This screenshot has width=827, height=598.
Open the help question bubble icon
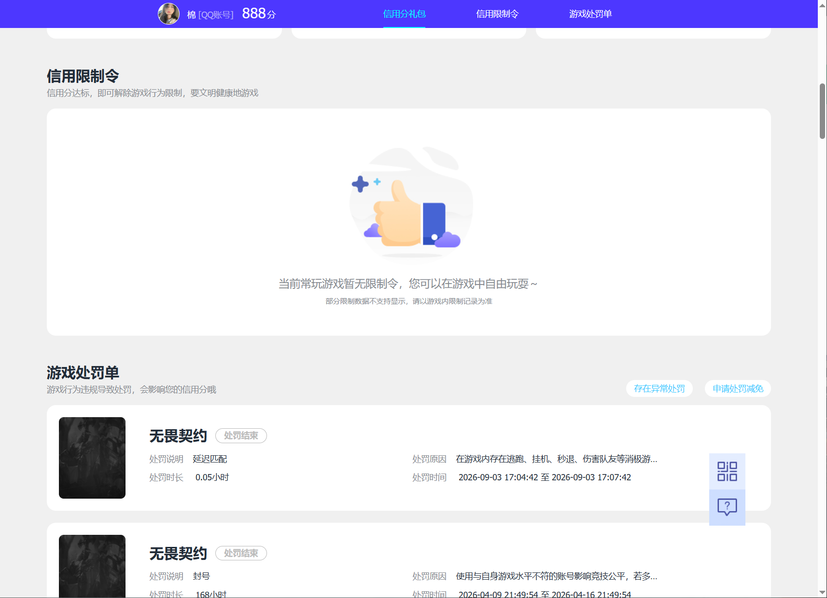click(x=727, y=507)
